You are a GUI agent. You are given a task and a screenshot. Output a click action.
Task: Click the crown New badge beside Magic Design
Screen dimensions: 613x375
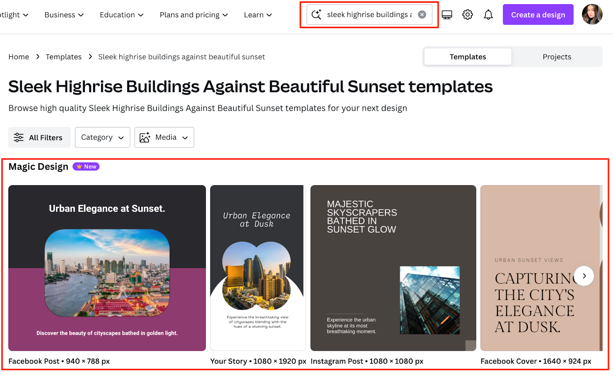pyautogui.click(x=86, y=166)
